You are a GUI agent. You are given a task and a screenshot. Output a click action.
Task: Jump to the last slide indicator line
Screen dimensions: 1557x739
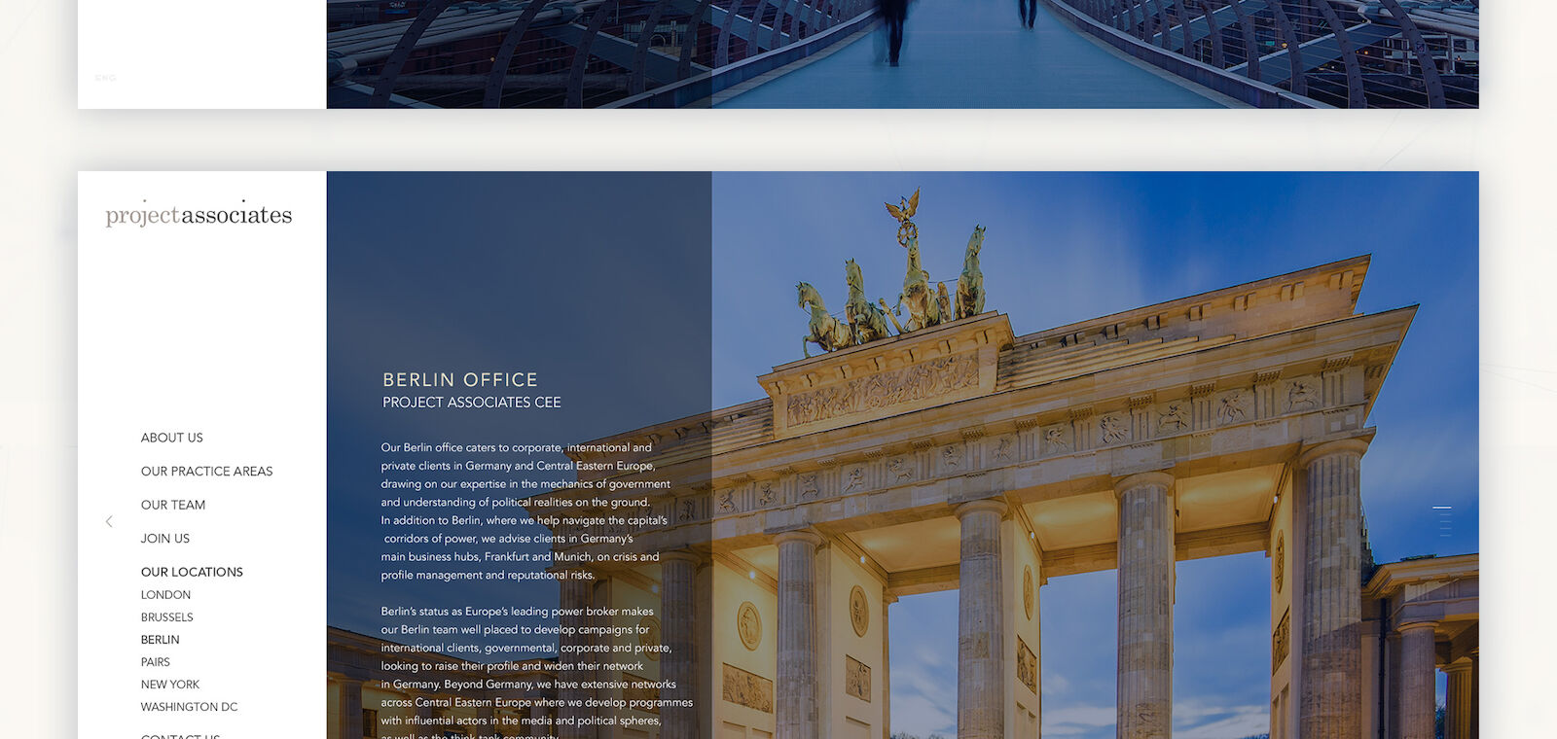[x=1445, y=535]
